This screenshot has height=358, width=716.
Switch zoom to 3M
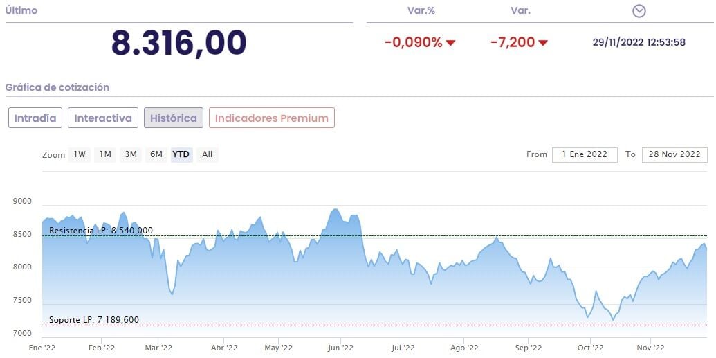pos(131,154)
